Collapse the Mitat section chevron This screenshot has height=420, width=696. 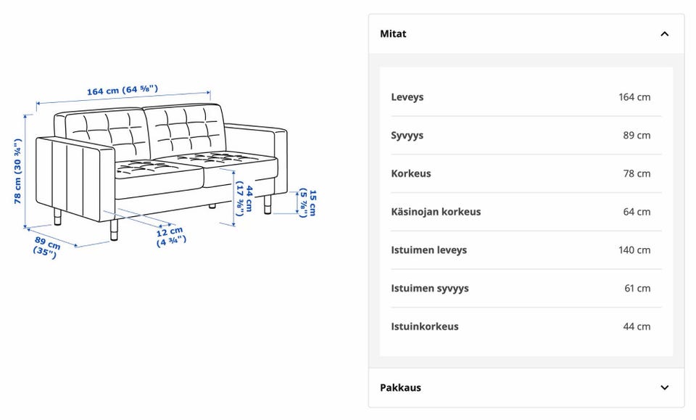pos(664,34)
